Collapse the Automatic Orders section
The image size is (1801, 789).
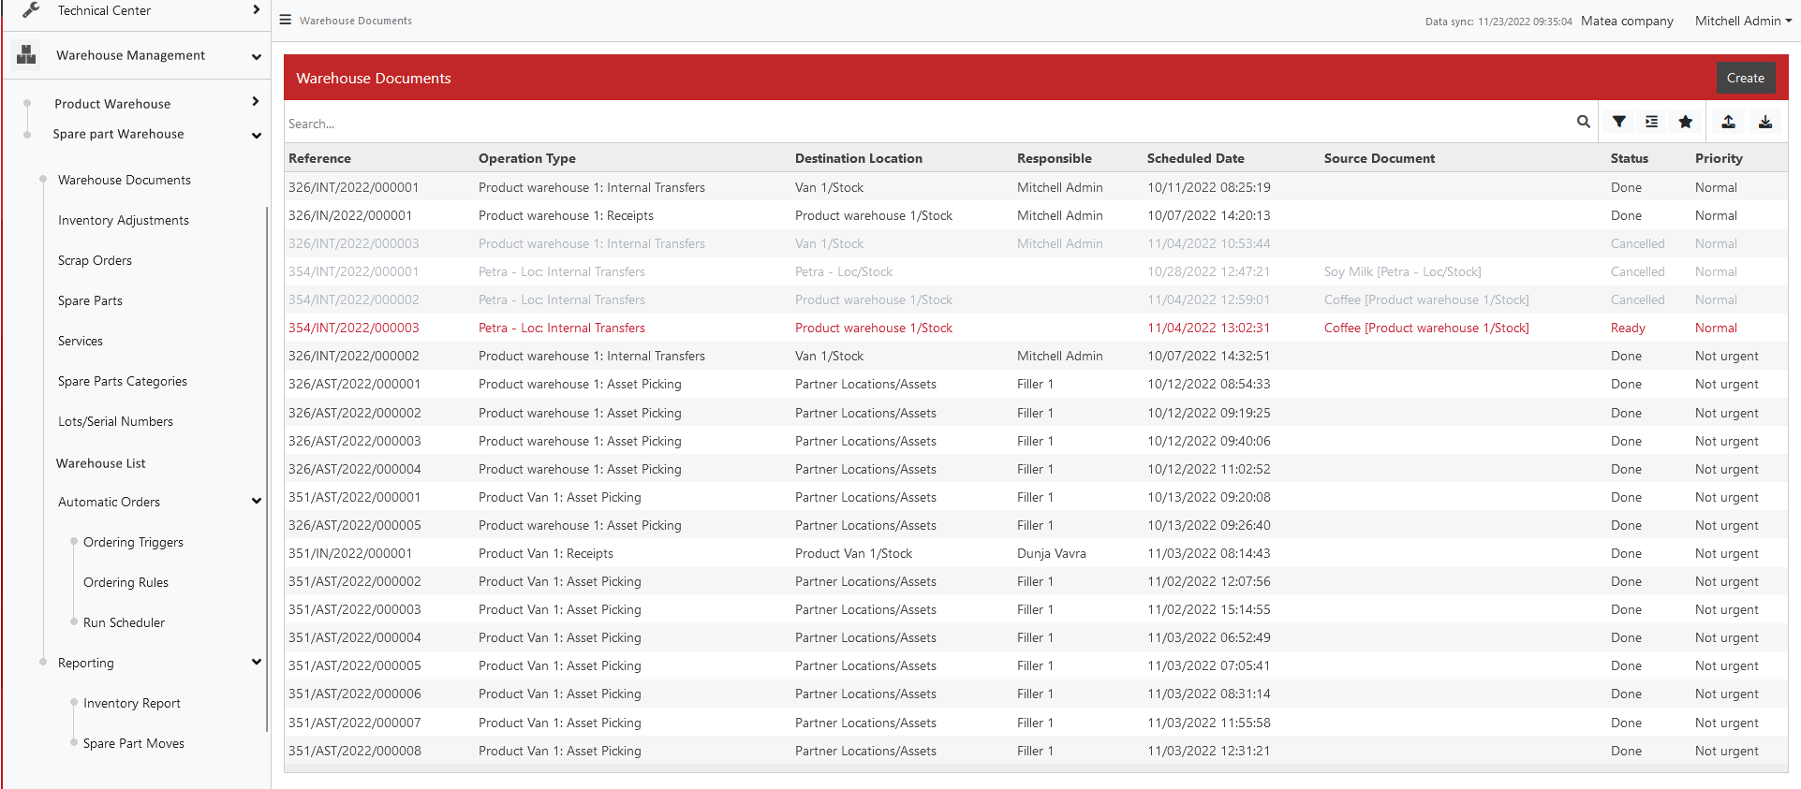256,502
